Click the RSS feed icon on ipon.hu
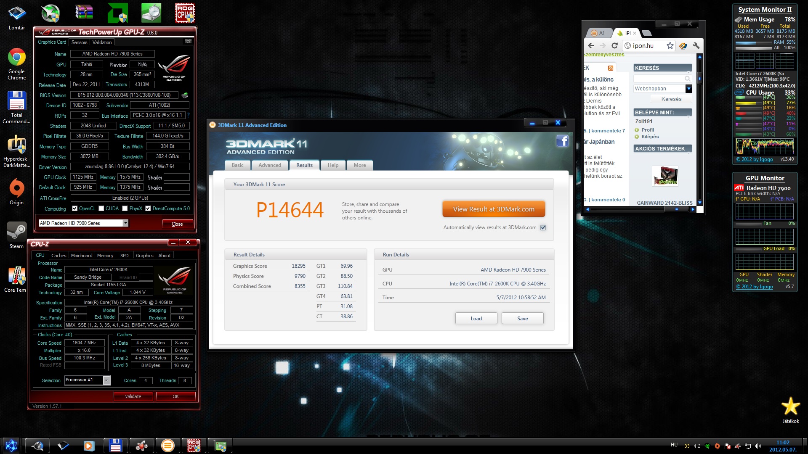 pos(611,68)
